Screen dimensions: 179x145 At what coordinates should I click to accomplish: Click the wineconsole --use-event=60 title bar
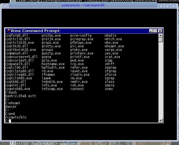(x=83, y=5)
